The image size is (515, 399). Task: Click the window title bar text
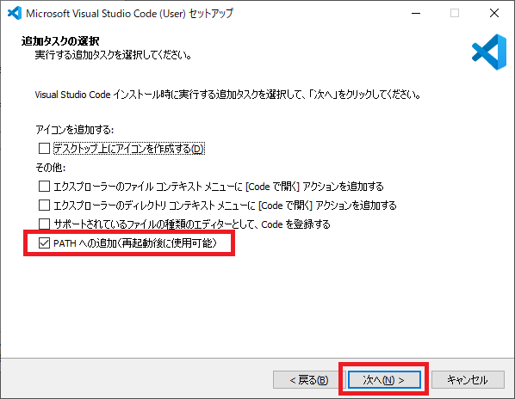[129, 14]
